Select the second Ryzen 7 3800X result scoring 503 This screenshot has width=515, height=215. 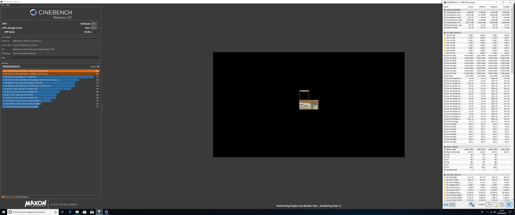click(51, 74)
